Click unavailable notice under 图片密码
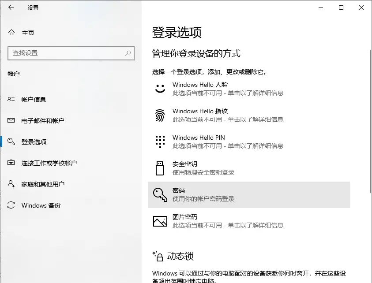Viewport: 372px width, 283px height. (228, 225)
